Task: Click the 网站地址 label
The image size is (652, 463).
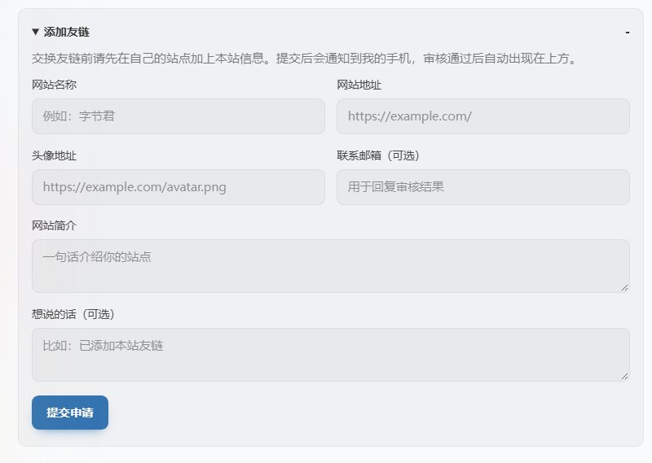Action: (359, 85)
